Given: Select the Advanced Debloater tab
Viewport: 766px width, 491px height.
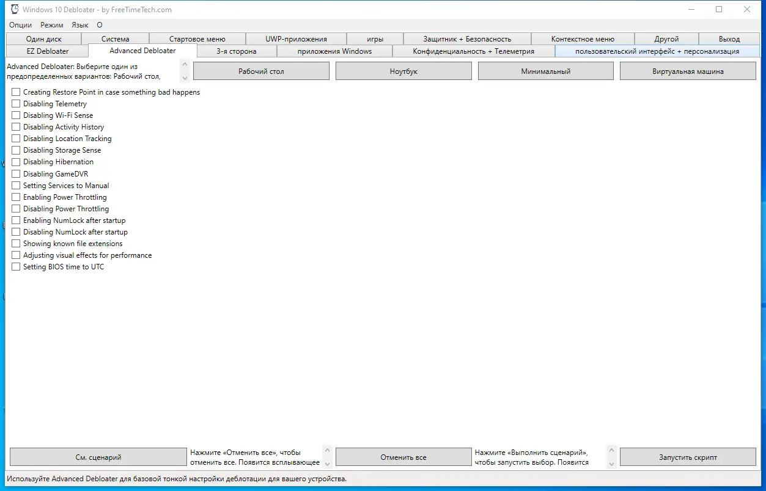Looking at the screenshot, I should (142, 51).
